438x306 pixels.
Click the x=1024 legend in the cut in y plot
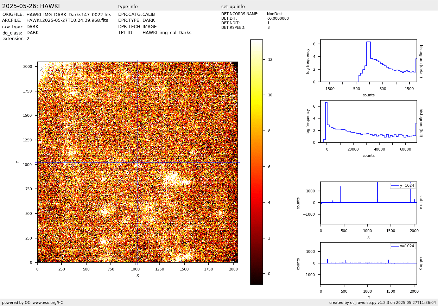pos(403,246)
